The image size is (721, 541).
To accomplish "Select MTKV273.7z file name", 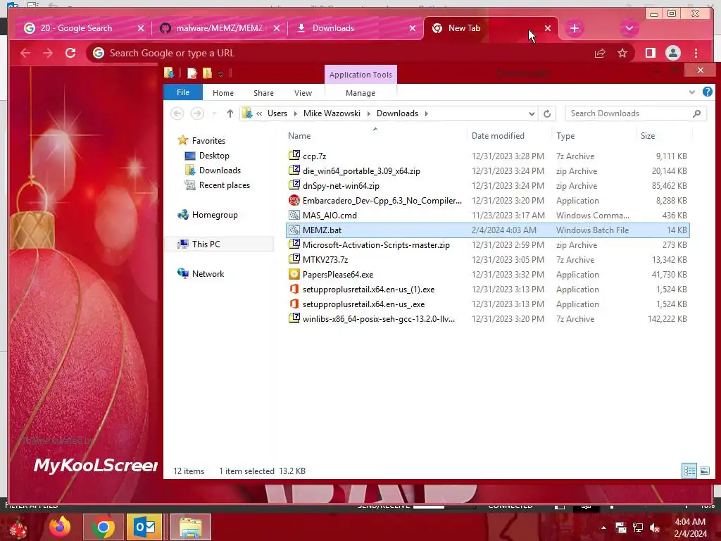I will 325,260.
